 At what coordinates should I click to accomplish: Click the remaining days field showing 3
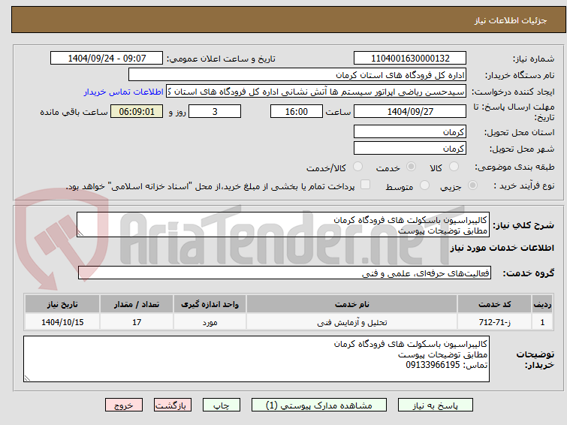(215, 111)
